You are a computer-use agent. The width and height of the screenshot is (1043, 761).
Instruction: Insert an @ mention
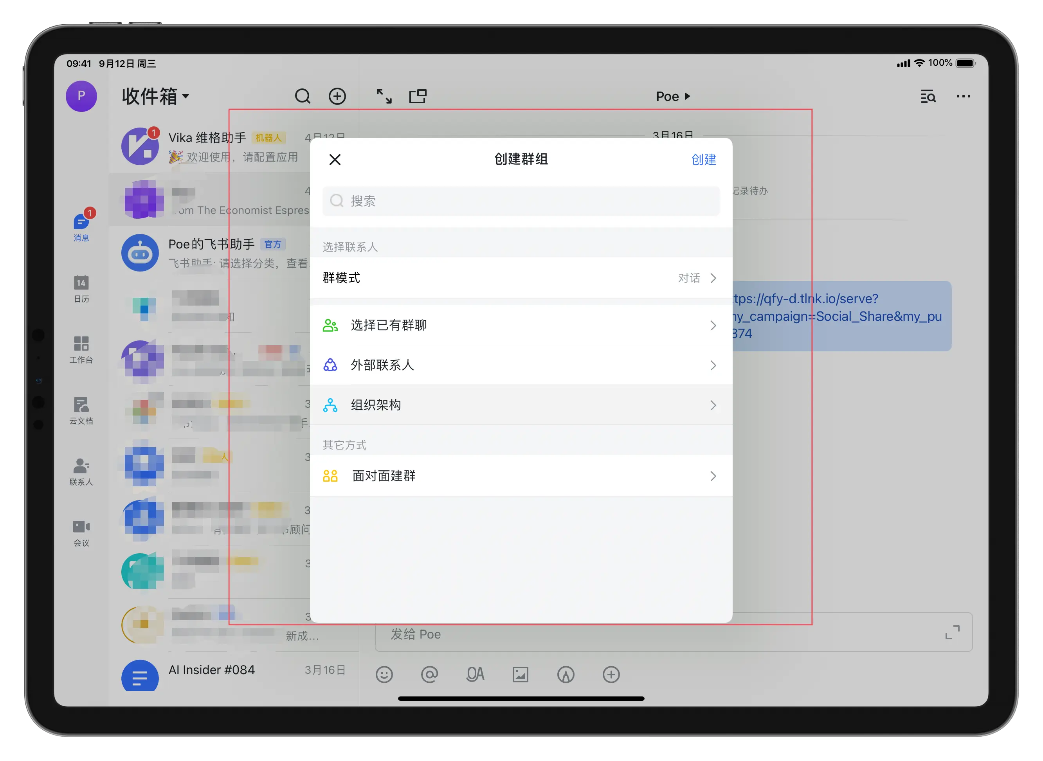[429, 675]
